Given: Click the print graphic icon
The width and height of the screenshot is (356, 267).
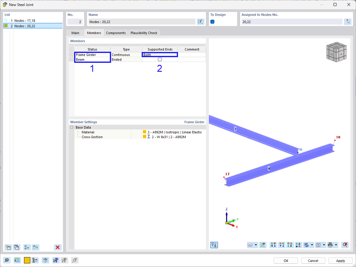Looking at the screenshot, I should [330, 245].
